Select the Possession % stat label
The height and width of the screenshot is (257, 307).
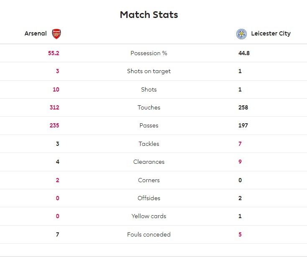point(149,53)
